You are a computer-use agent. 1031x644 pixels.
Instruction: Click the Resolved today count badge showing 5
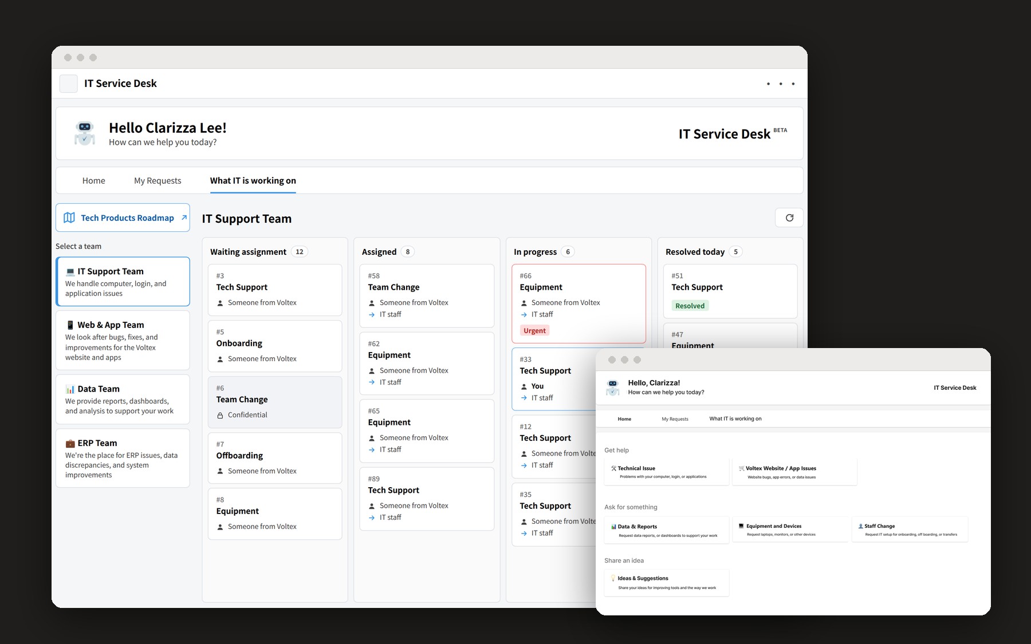coord(736,252)
